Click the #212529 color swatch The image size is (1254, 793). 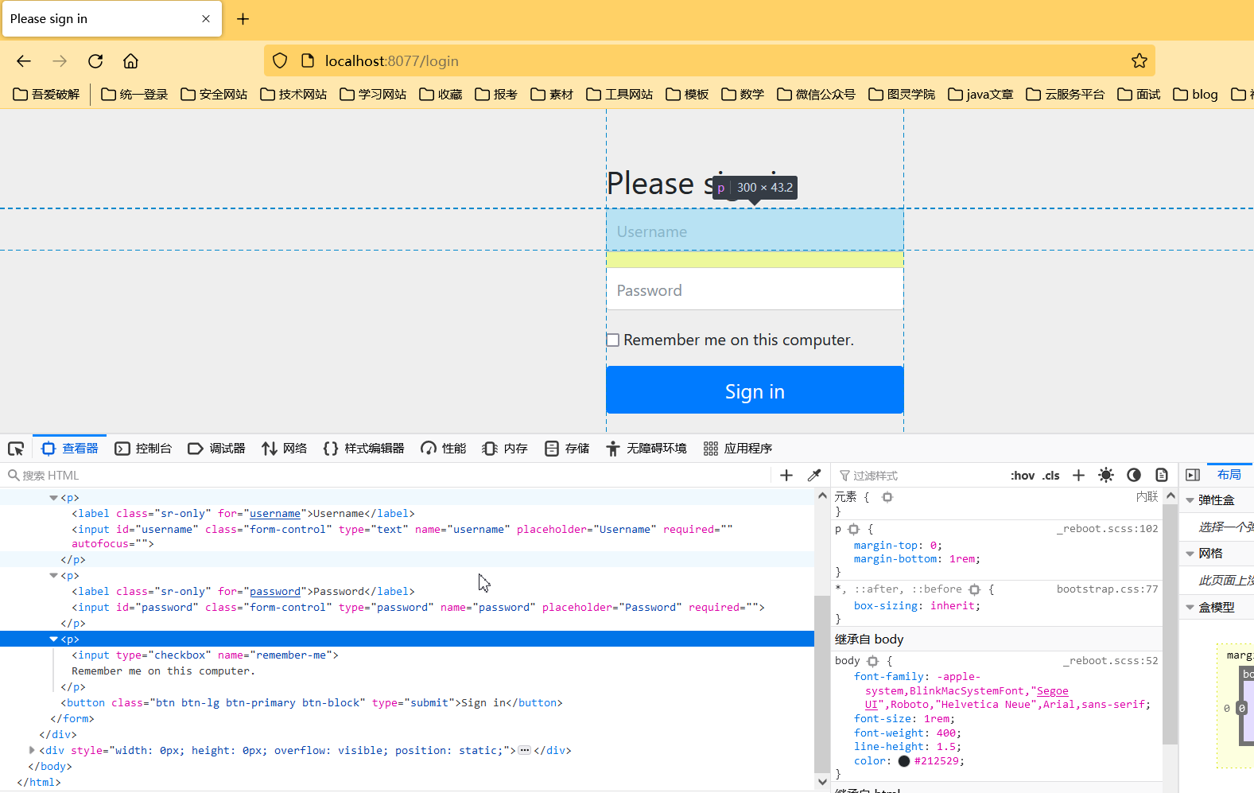[x=904, y=761]
